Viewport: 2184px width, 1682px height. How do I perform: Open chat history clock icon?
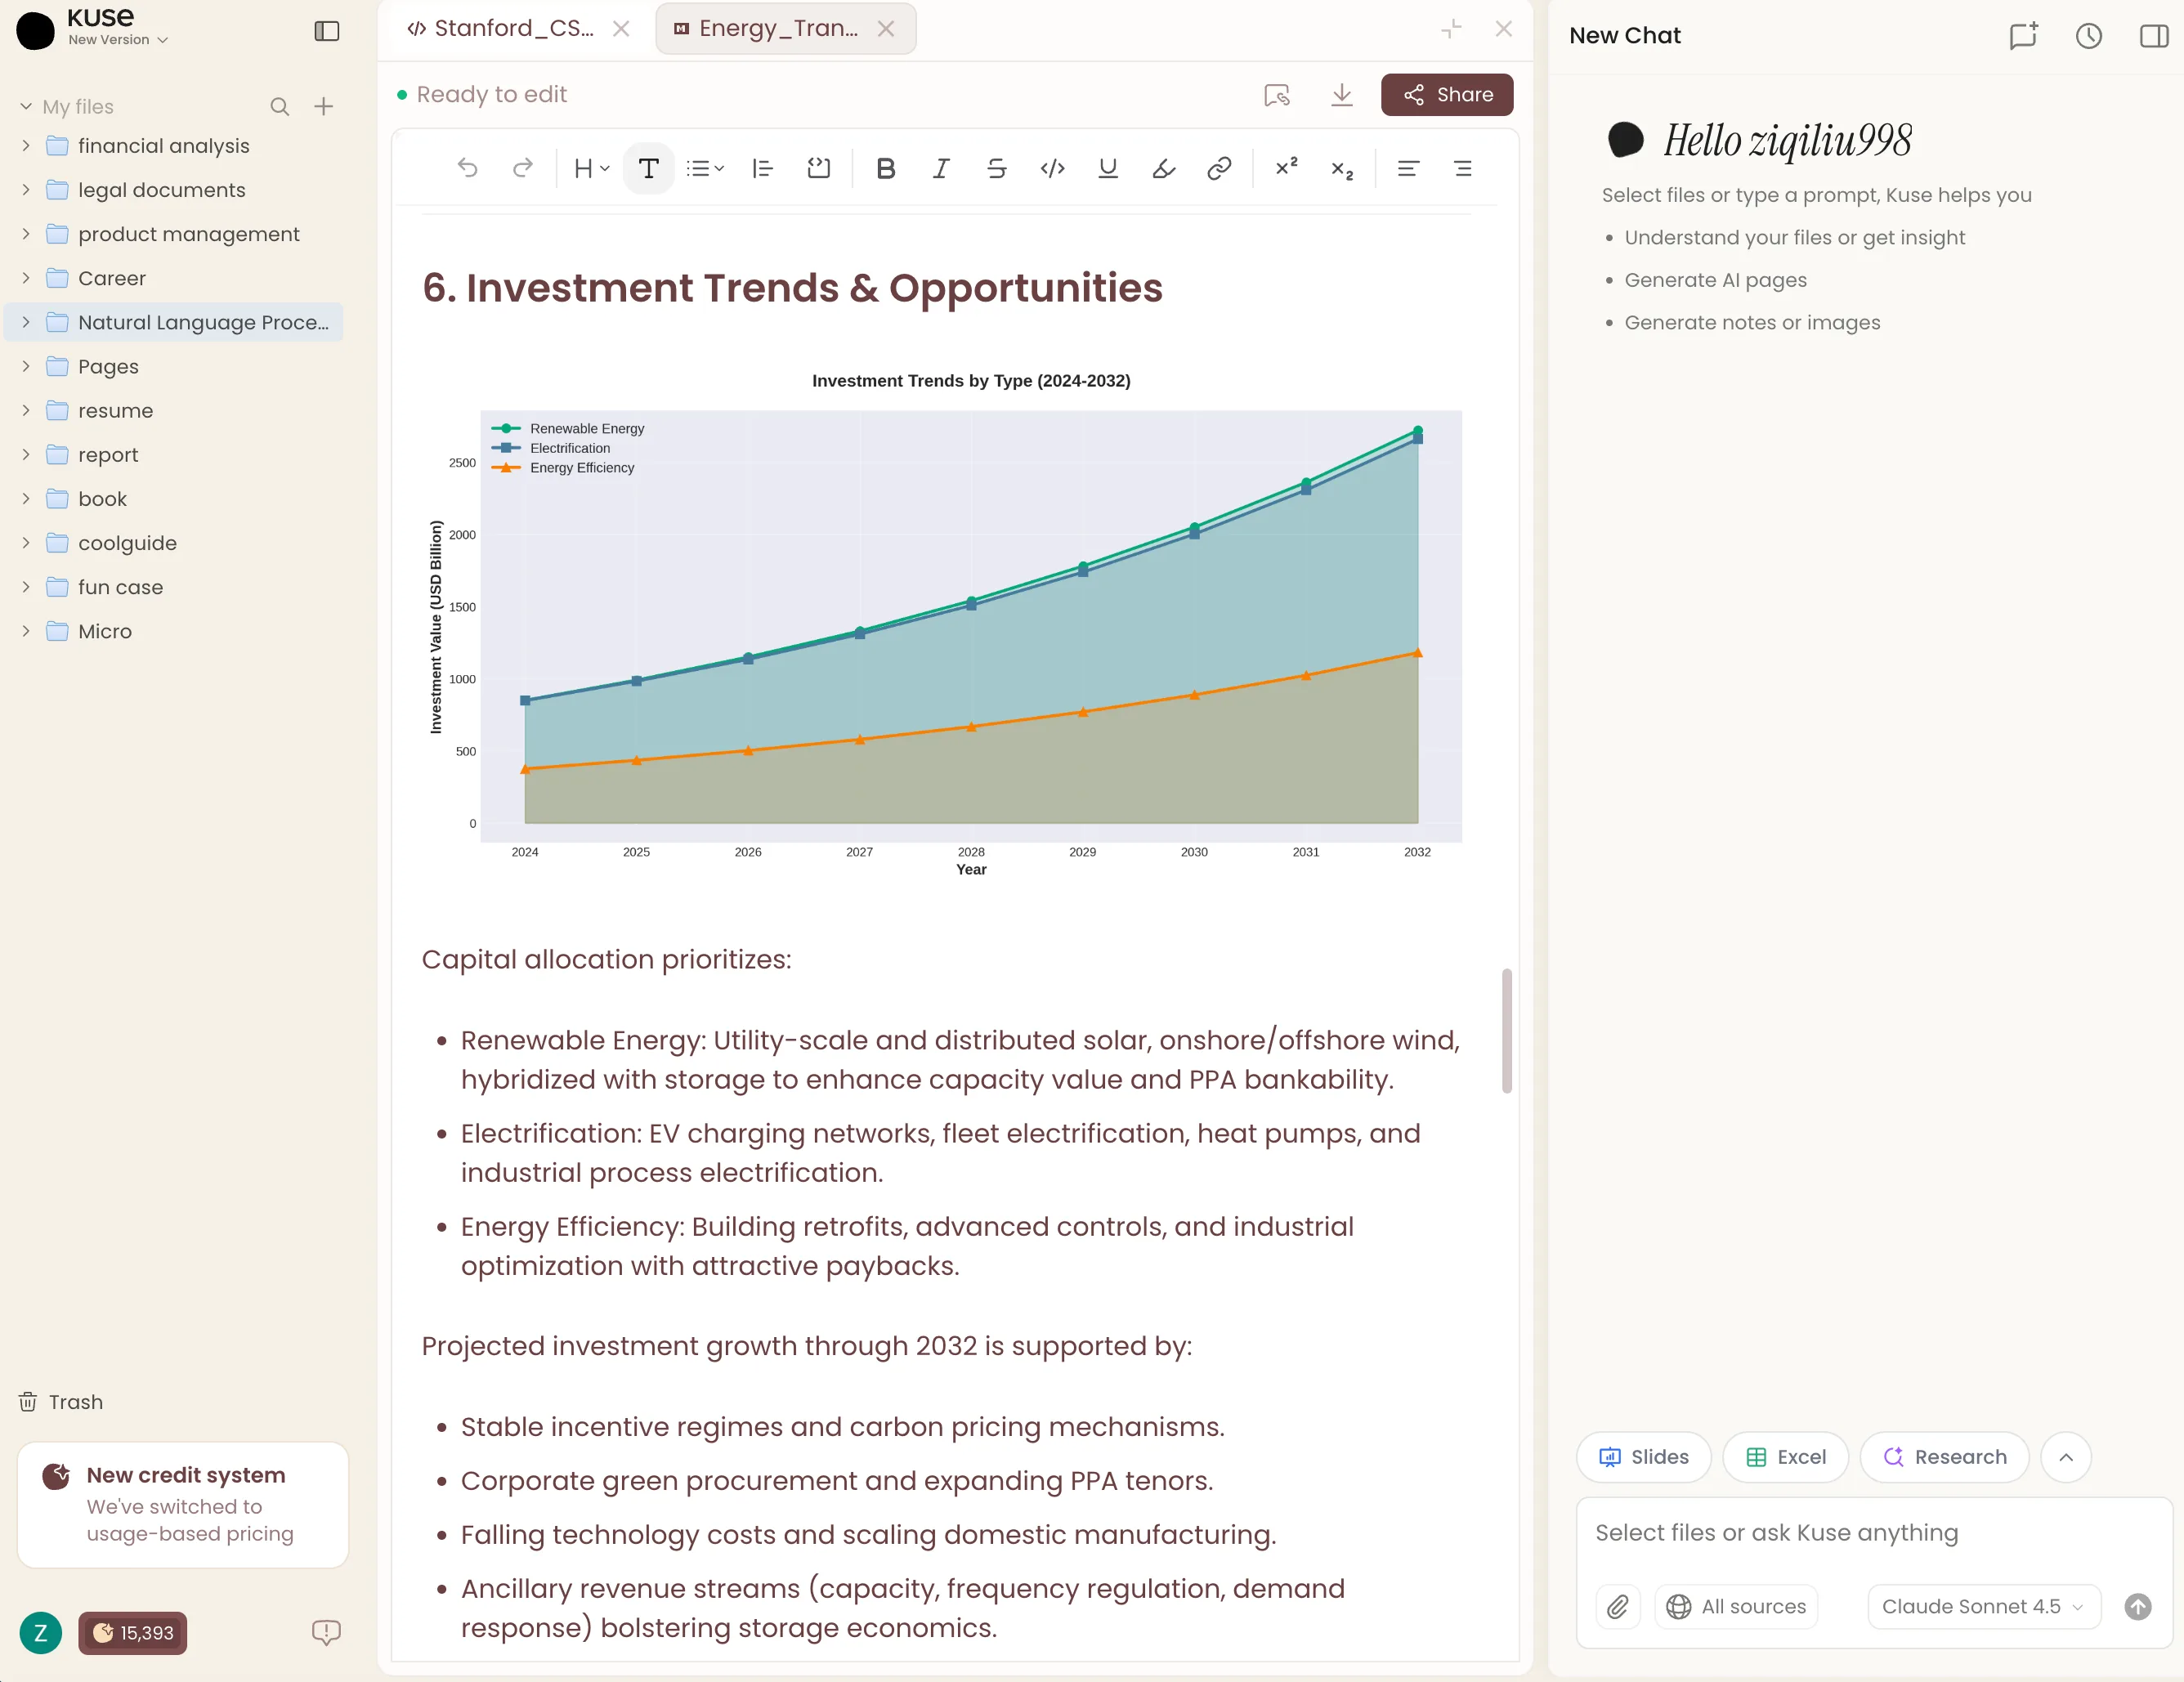coord(2088,36)
